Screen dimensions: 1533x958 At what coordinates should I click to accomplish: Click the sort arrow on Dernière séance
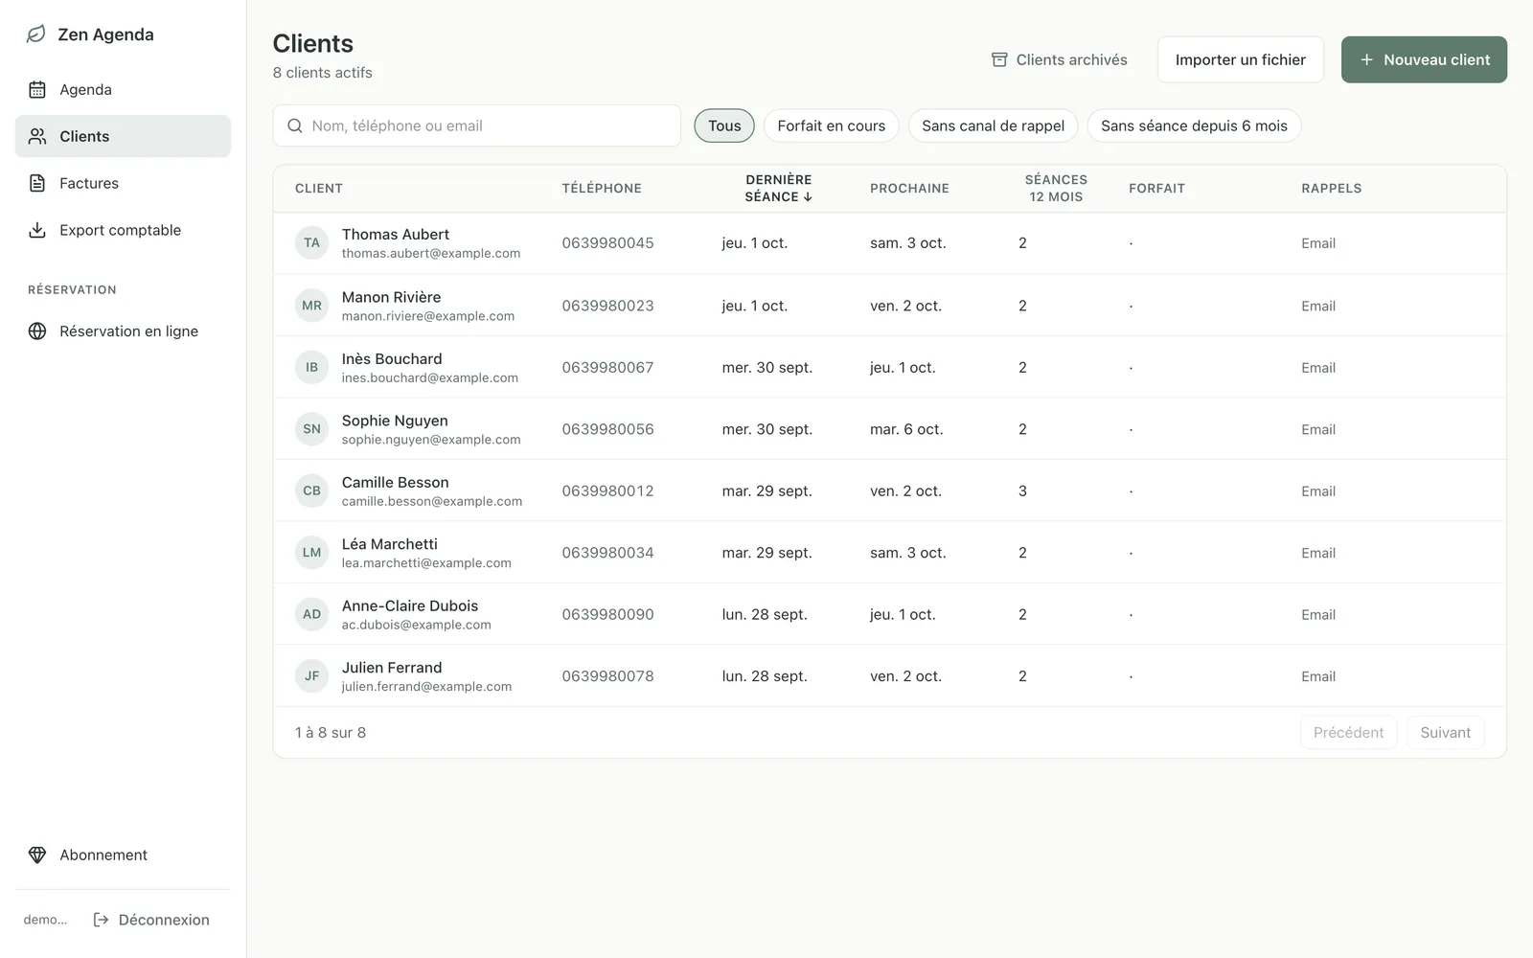pyautogui.click(x=808, y=197)
